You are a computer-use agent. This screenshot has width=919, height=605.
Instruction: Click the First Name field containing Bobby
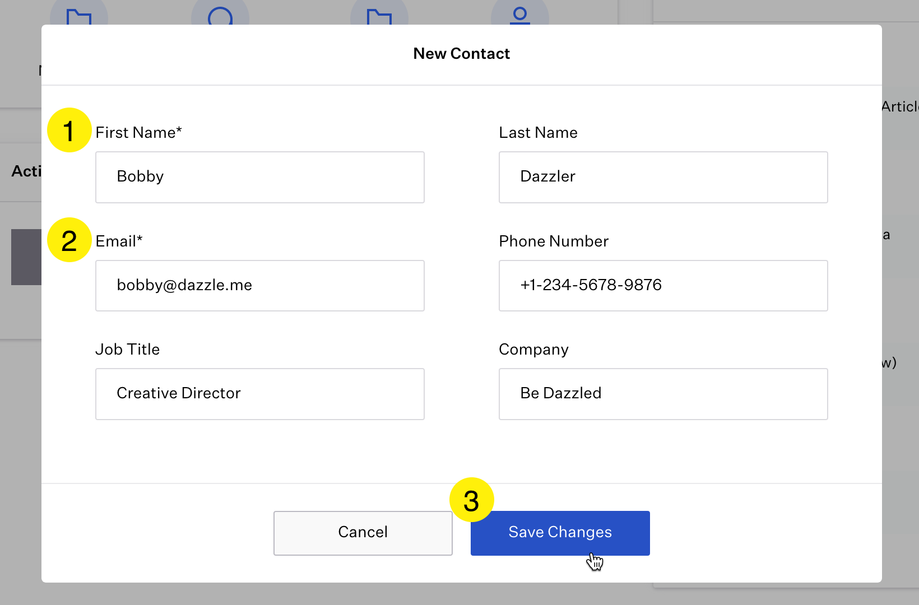click(x=259, y=177)
